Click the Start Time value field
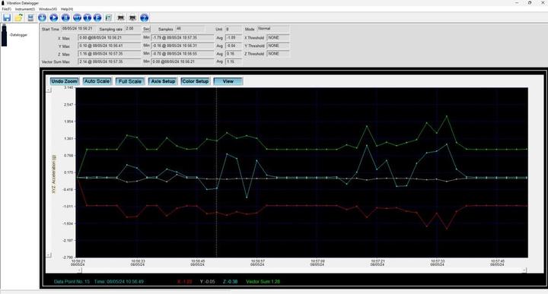The height and width of the screenshot is (294, 548). pyautogui.click(x=78, y=29)
